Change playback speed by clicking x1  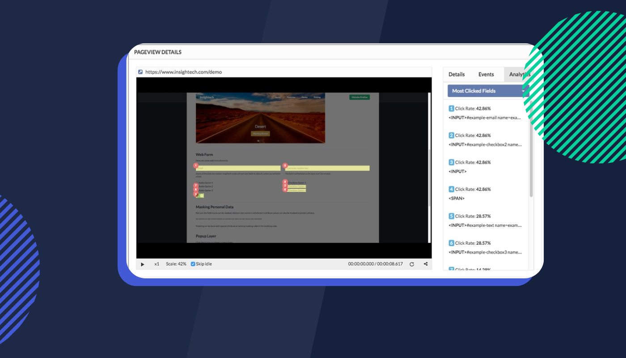(157, 264)
